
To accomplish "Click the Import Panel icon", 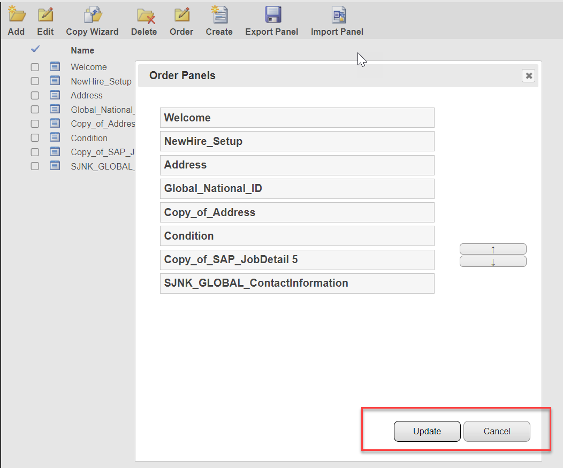I will pos(339,15).
